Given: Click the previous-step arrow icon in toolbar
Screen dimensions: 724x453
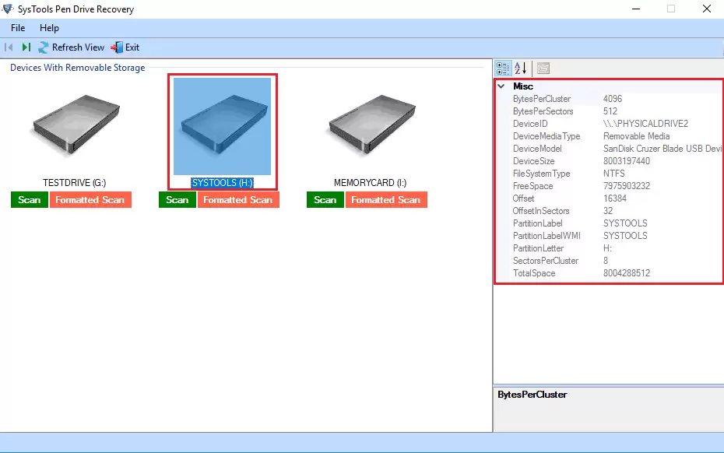Looking at the screenshot, I should tap(9, 47).
